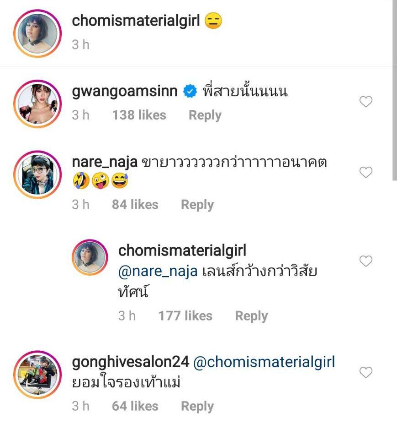Reply to nare_naja's comment

click(x=197, y=204)
